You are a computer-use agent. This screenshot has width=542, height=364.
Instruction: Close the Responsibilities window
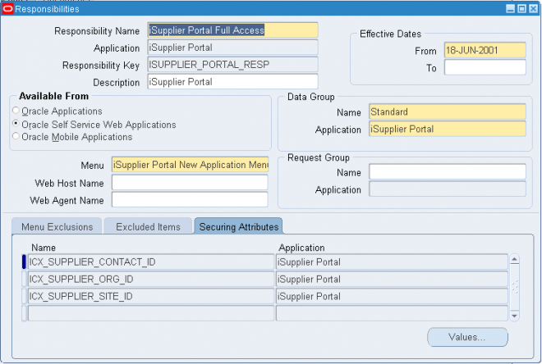tap(533, 9)
